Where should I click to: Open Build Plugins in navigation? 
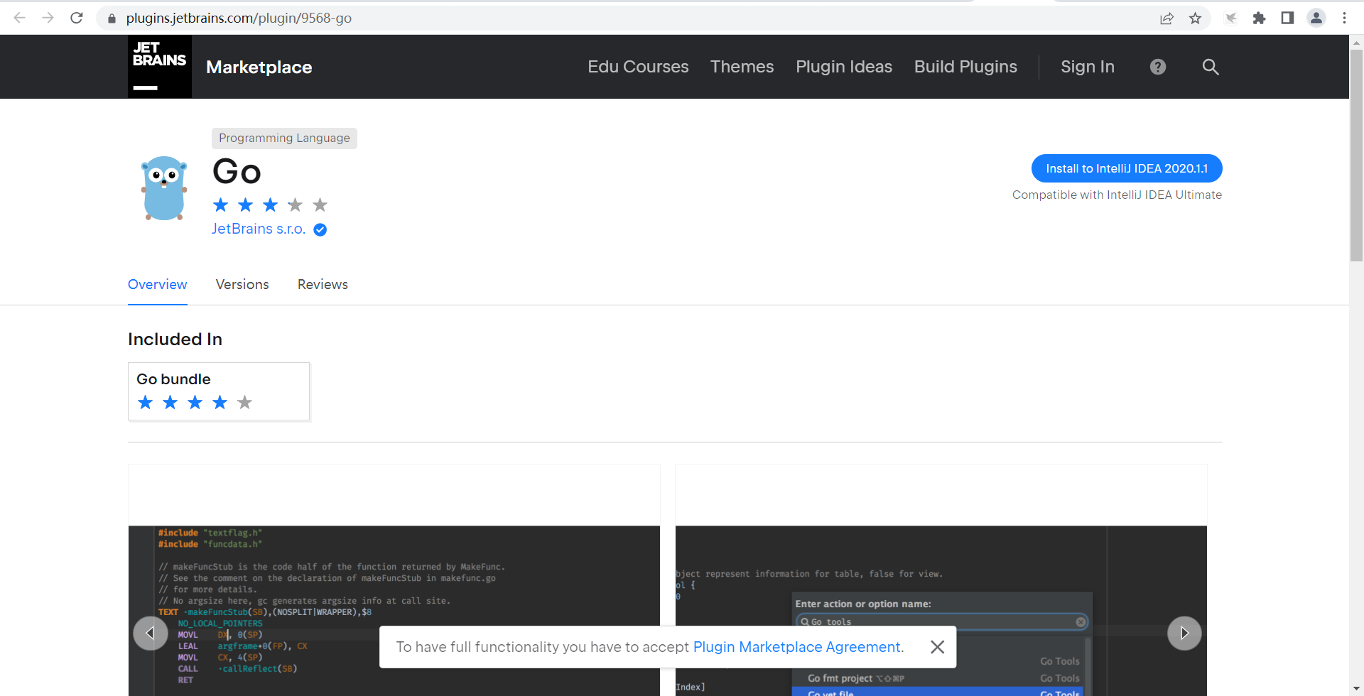click(x=965, y=67)
